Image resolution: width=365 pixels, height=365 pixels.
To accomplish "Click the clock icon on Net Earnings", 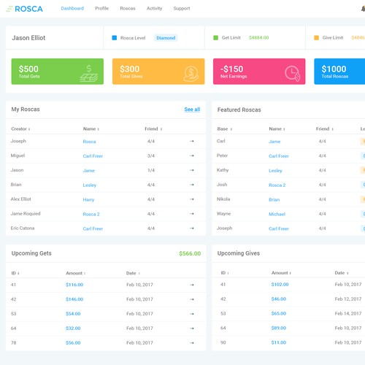I will tap(293, 74).
